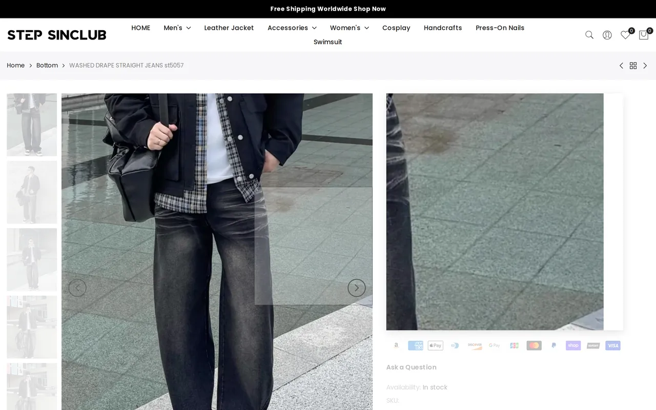Open the shopping cart icon
The width and height of the screenshot is (656, 410).
tap(644, 35)
